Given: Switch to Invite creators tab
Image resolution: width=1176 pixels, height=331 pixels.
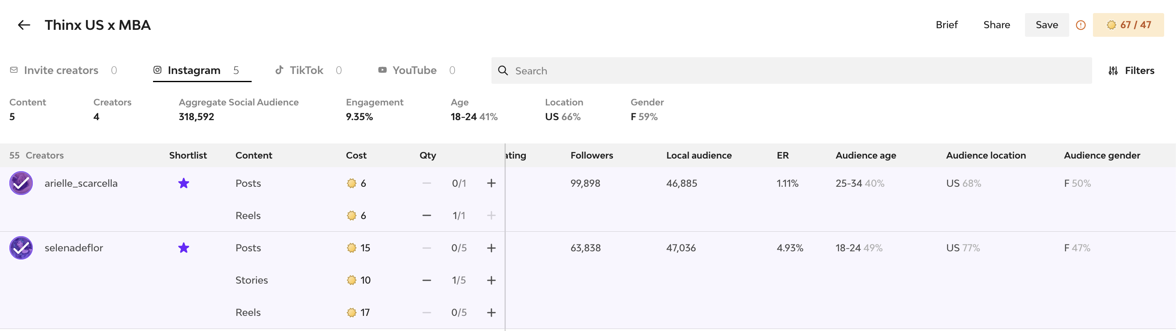Looking at the screenshot, I should pyautogui.click(x=63, y=70).
